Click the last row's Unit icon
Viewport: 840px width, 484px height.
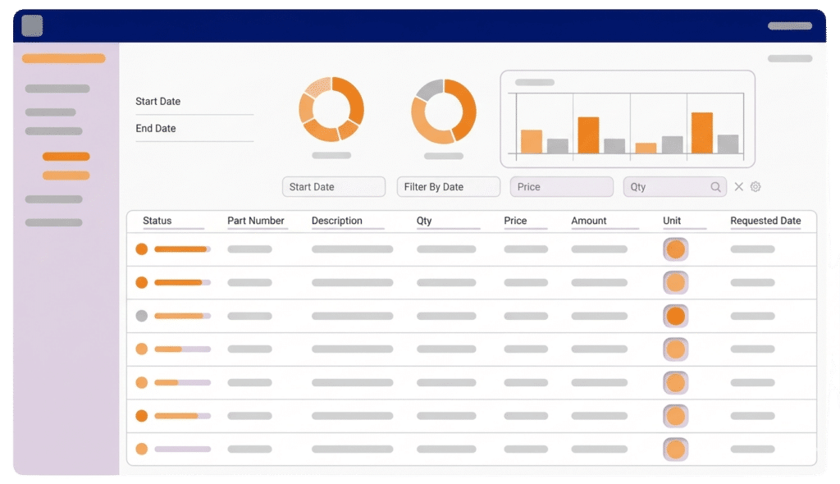[676, 450]
